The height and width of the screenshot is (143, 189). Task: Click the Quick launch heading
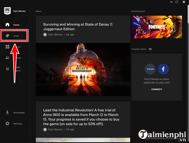(x=138, y=11)
